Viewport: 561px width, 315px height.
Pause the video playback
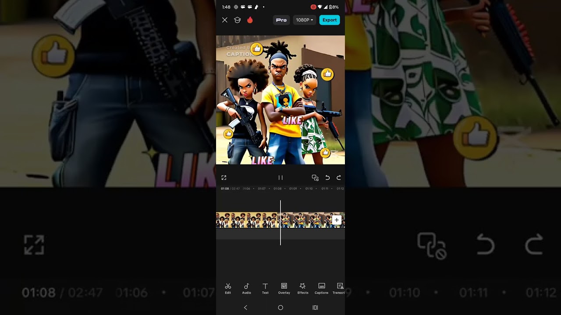pyautogui.click(x=280, y=178)
